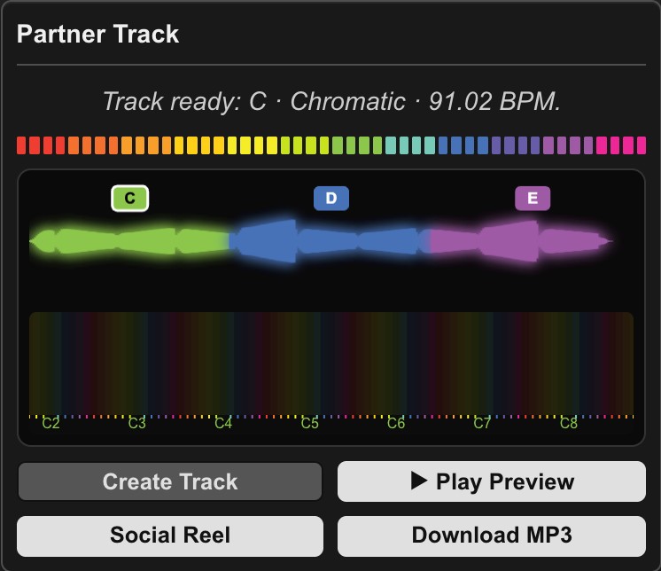
Task: Select the green C section label
Action: pos(130,199)
